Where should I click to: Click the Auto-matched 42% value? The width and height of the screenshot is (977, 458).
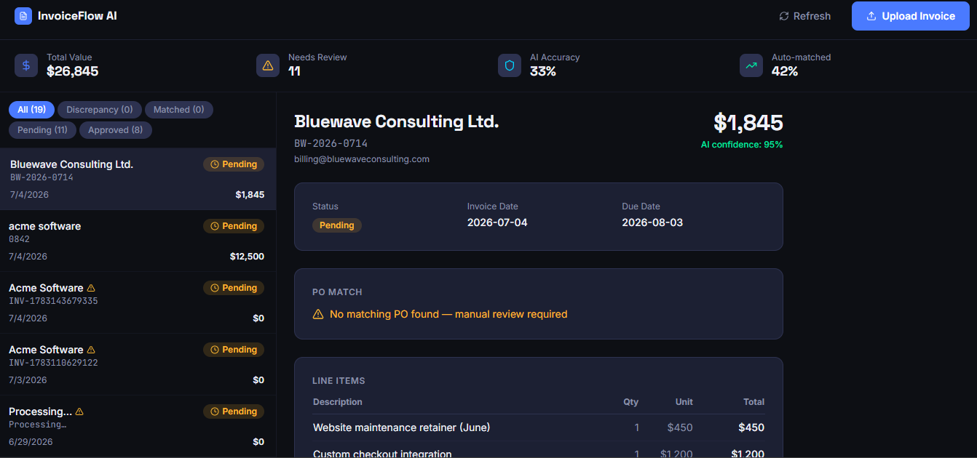pyautogui.click(x=785, y=71)
